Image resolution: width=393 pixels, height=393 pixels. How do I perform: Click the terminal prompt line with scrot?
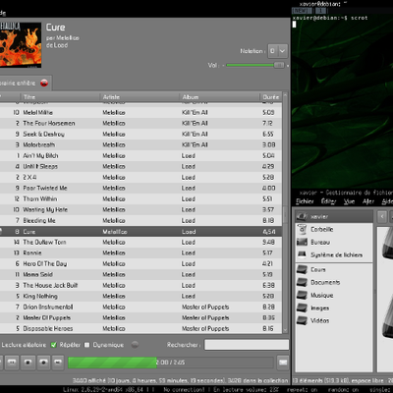pos(330,18)
